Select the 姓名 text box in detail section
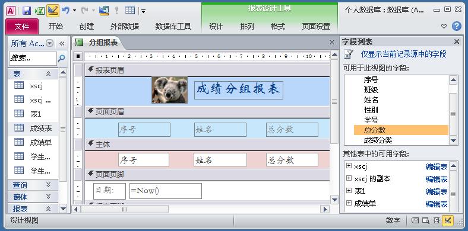This screenshot has width=468, height=231. [220, 160]
